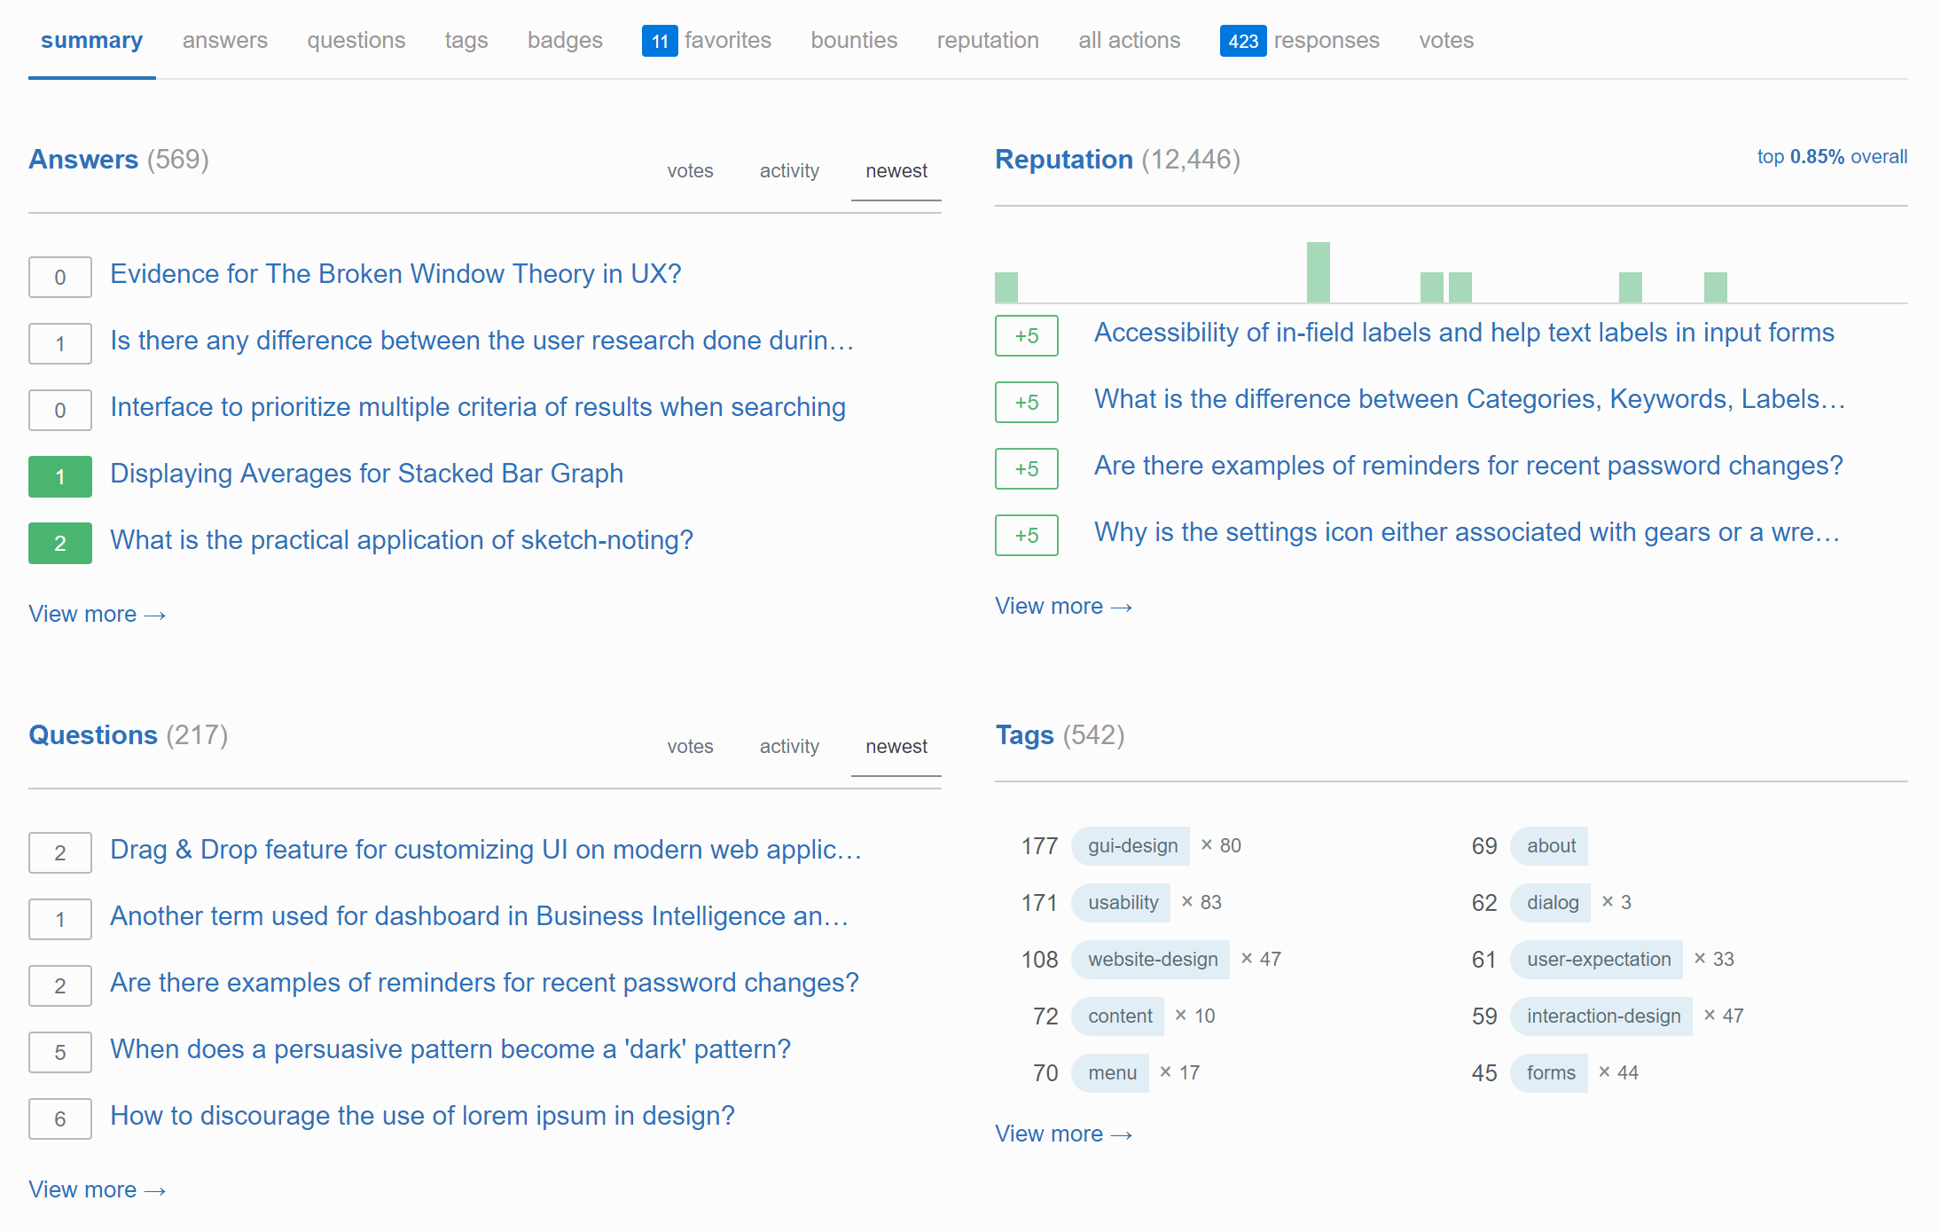1941x1232 pixels.
Task: Open 'Displaying Averages for Stacked Bar Graph'
Action: click(x=366, y=474)
